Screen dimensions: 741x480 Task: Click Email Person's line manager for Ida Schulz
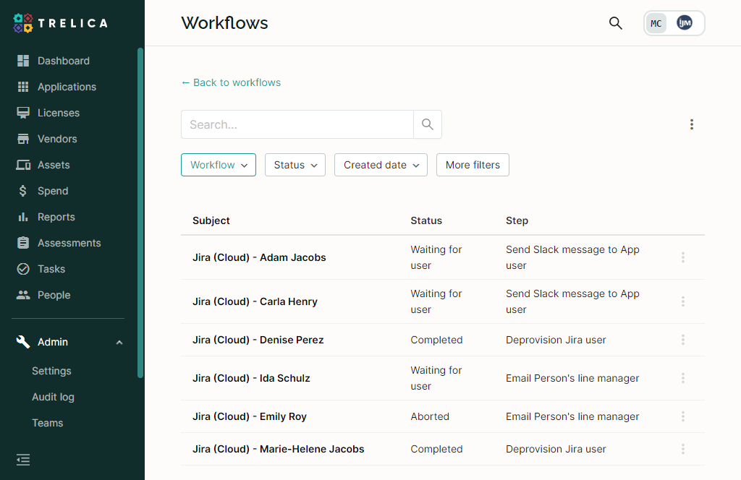click(572, 378)
